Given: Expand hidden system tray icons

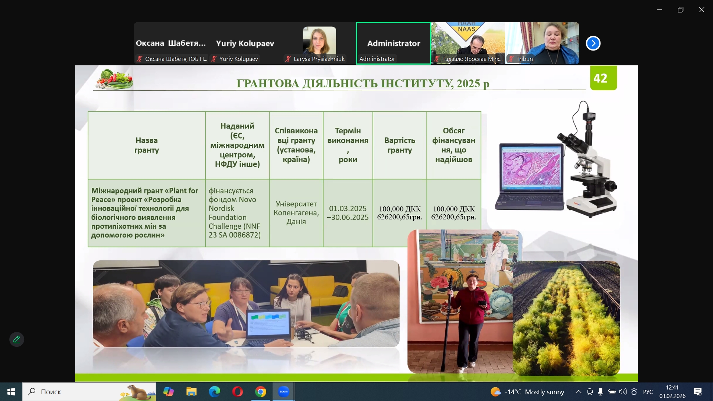Looking at the screenshot, I should coord(579,392).
